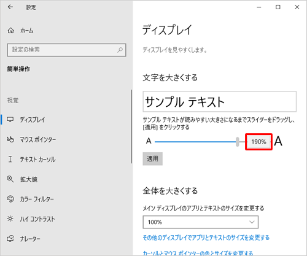Select ディスプレイ in the sidebar

26,120
